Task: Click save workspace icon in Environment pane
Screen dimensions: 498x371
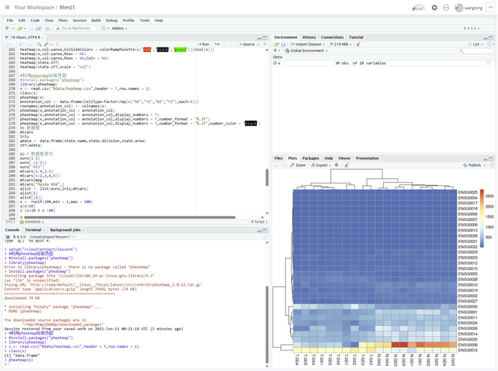Action: click(283, 45)
